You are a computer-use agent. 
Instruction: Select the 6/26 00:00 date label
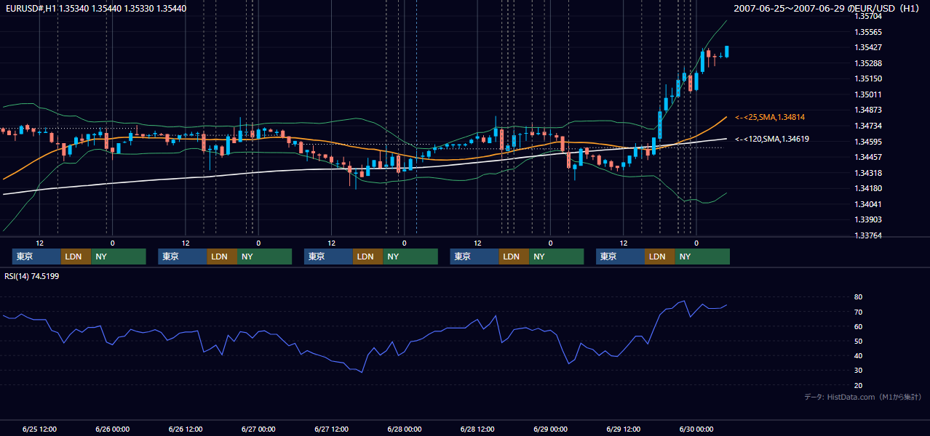[x=112, y=429]
